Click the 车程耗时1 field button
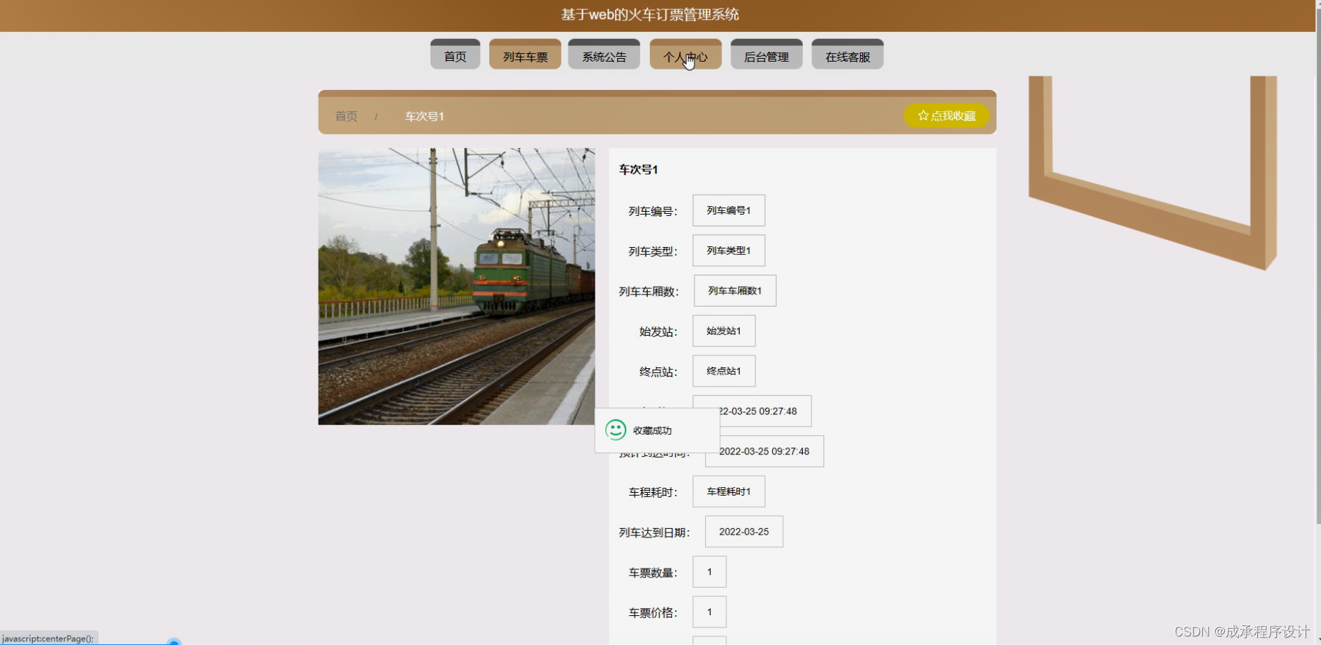This screenshot has height=645, width=1321. pyautogui.click(x=728, y=491)
